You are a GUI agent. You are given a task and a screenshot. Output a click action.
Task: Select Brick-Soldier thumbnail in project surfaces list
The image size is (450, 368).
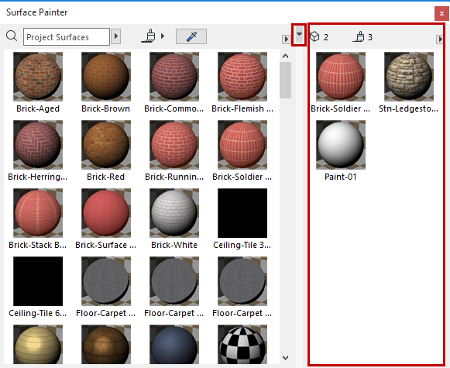(242, 145)
